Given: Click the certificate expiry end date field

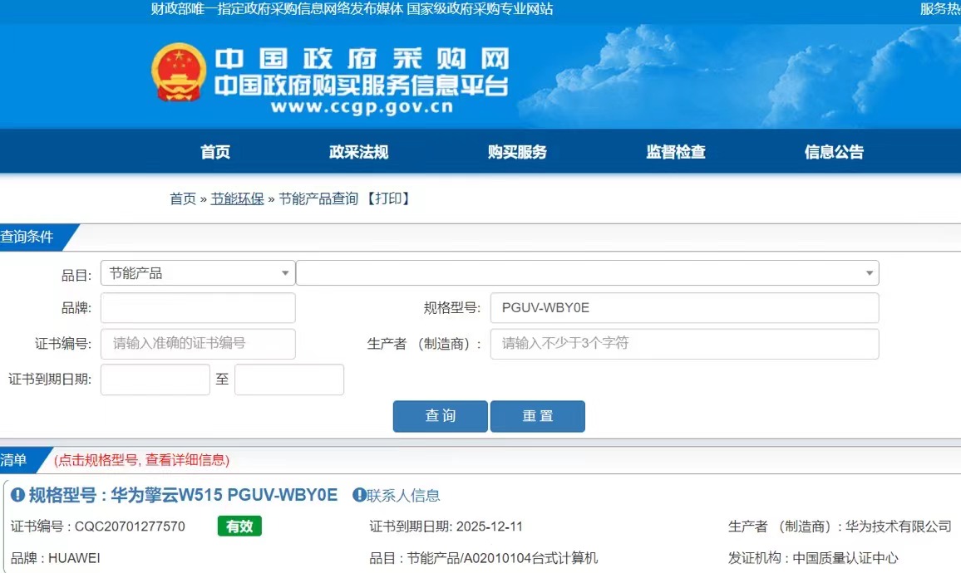Looking at the screenshot, I should (x=289, y=380).
